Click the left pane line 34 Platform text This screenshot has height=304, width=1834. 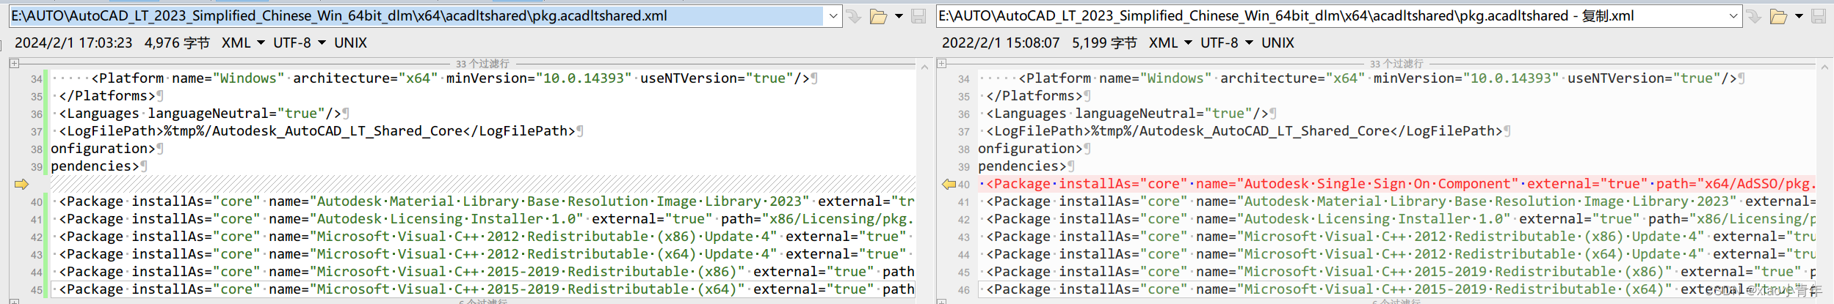tap(450, 78)
